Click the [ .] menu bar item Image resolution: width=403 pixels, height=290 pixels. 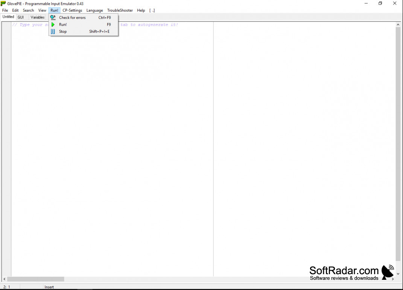click(152, 10)
